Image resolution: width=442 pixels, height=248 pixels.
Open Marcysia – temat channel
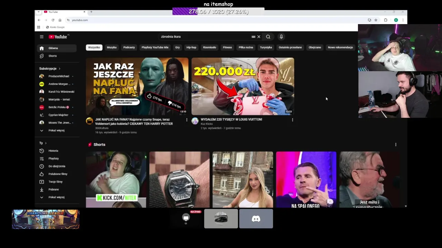point(57,100)
